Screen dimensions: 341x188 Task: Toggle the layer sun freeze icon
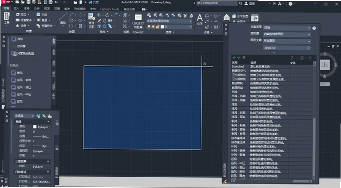pos(154,27)
